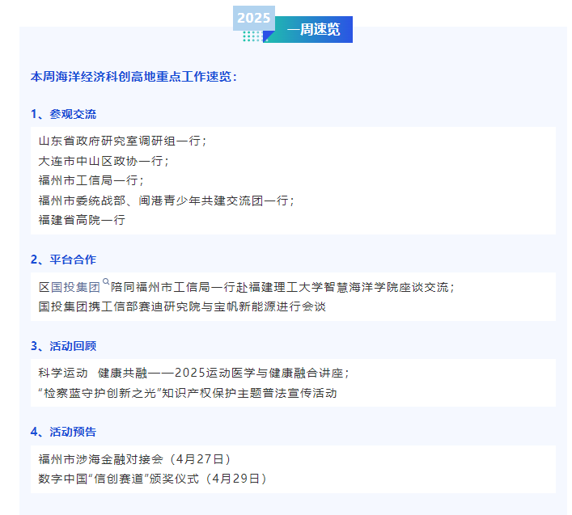
Task: Click line about 福建理工大学智慧海洋学院座谈交流
Action: point(247,287)
